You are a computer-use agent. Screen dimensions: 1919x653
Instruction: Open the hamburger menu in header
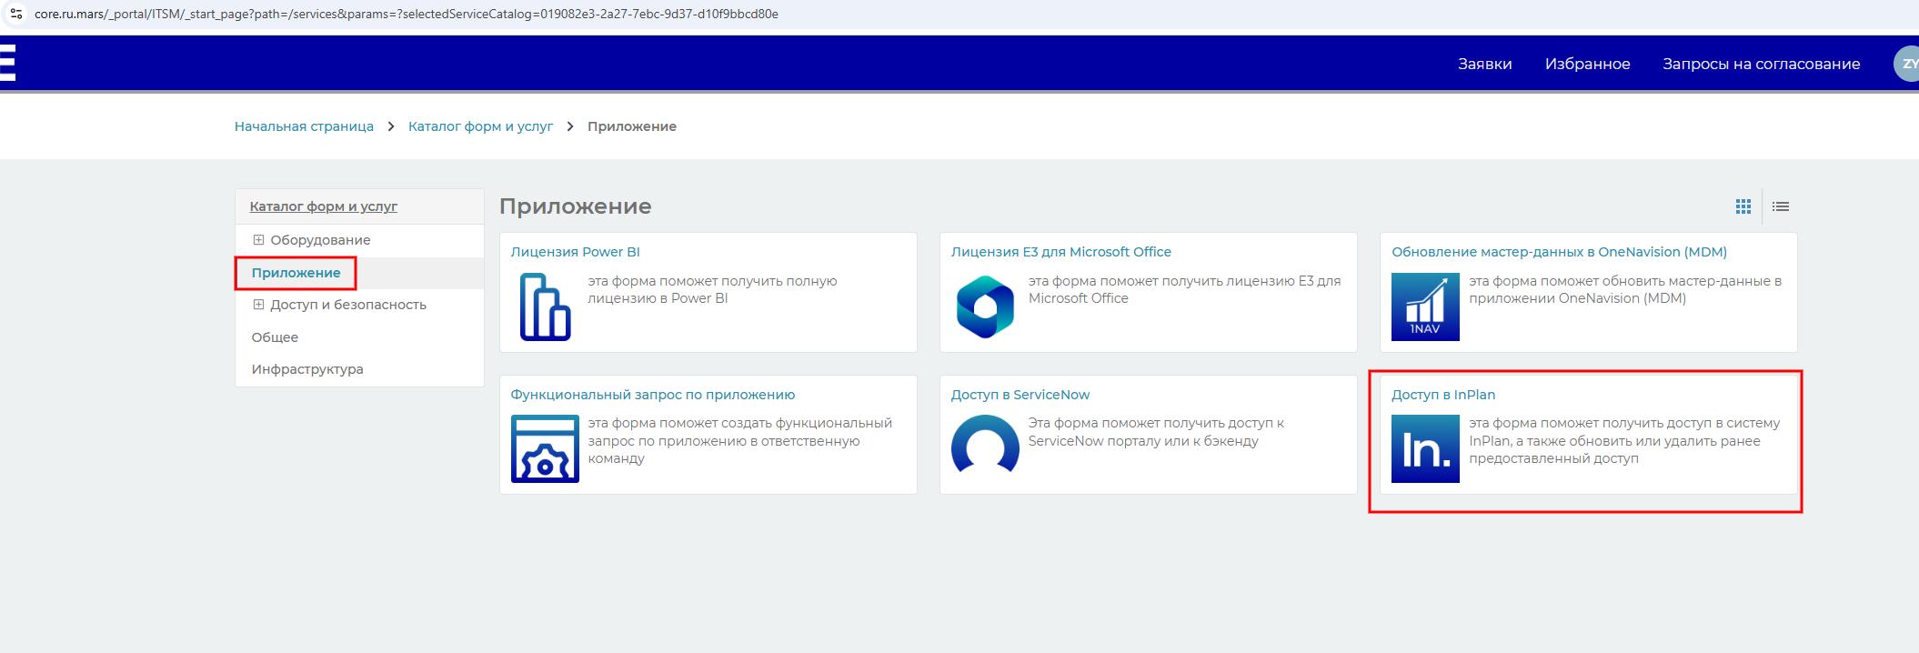[7, 64]
